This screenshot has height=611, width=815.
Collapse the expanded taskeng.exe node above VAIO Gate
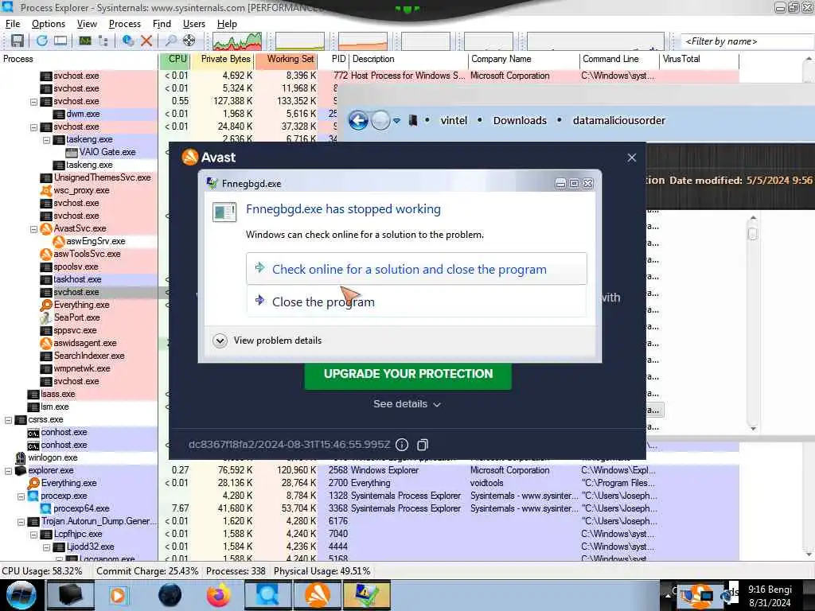[46, 140]
